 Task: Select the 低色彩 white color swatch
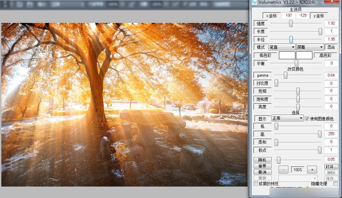tap(287, 55)
